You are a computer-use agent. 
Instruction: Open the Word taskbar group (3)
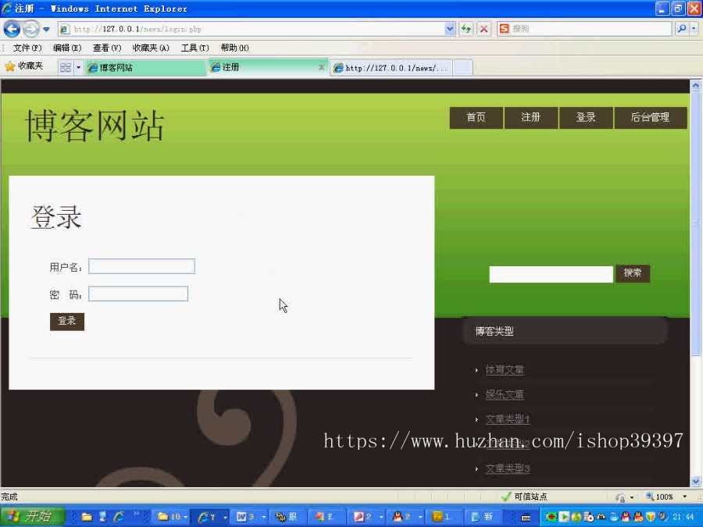pyautogui.click(x=251, y=517)
